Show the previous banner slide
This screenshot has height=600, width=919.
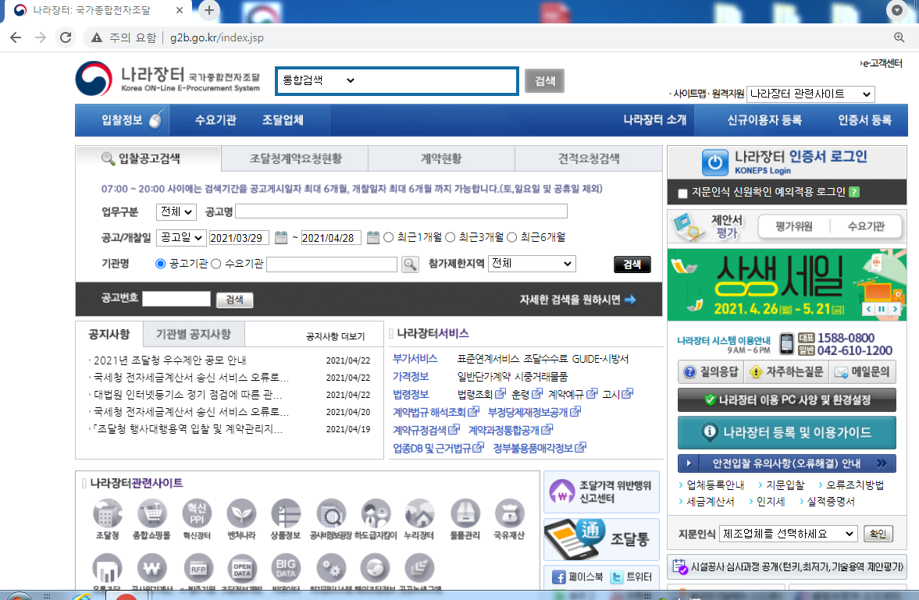coord(868,309)
